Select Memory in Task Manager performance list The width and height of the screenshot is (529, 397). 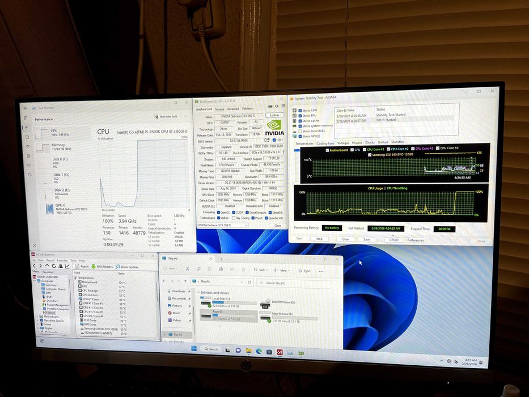coord(62,147)
